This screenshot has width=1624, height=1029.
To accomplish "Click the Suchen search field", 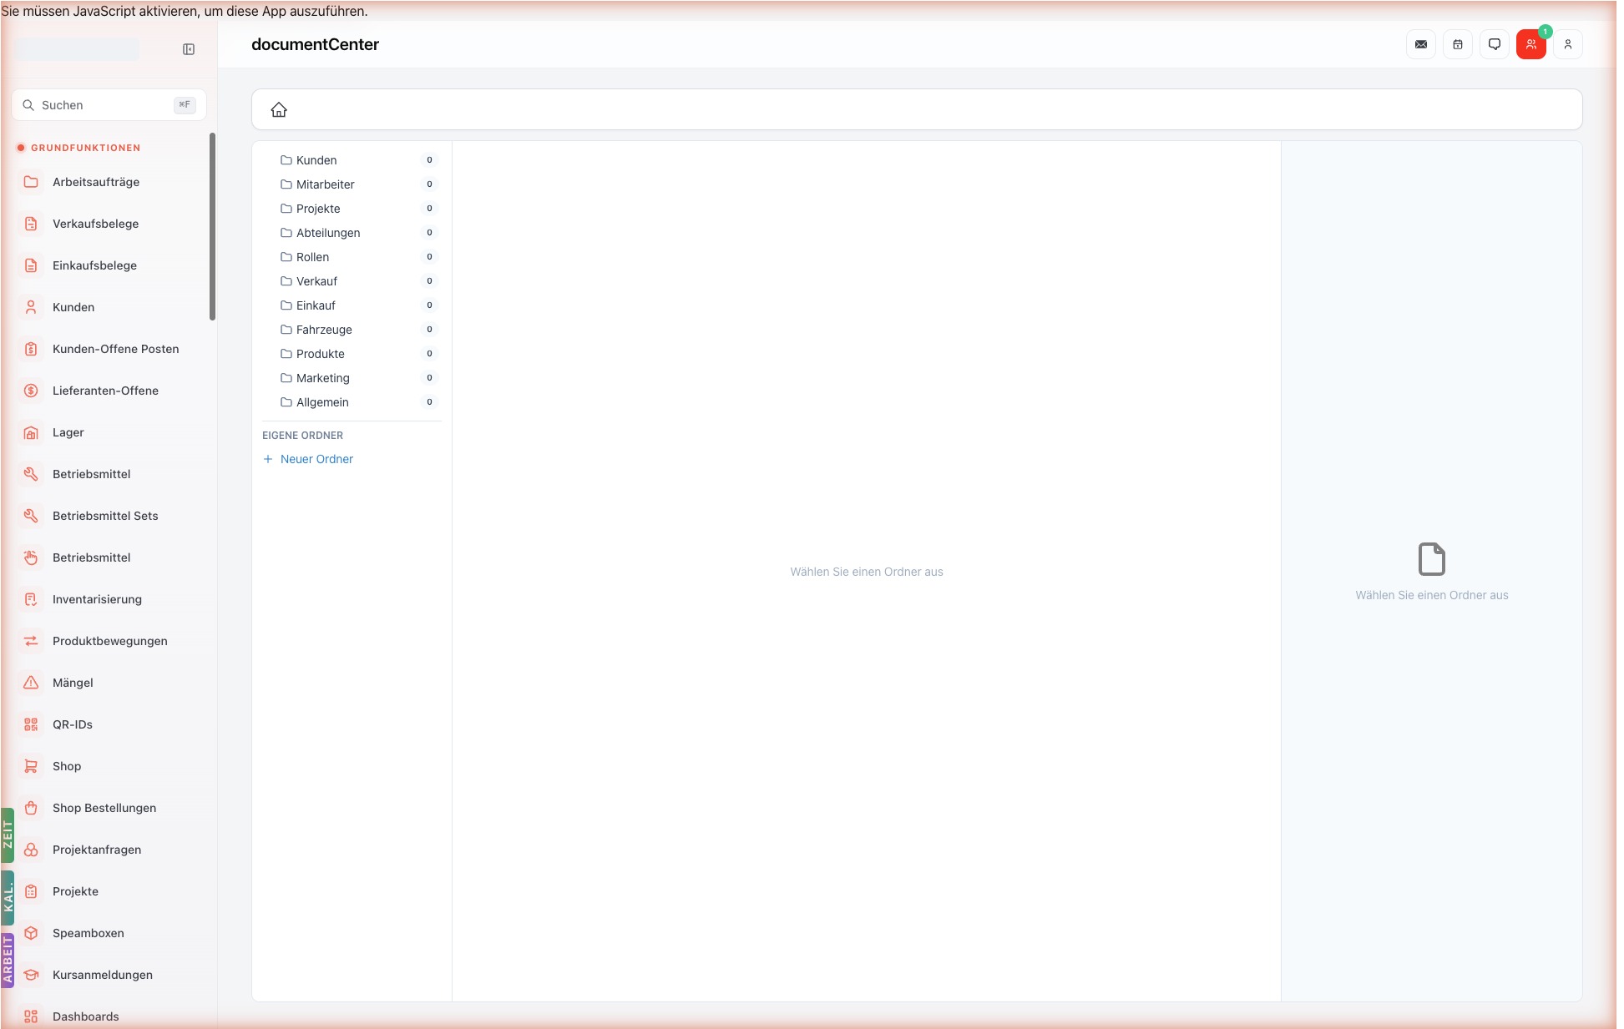I will click(109, 105).
